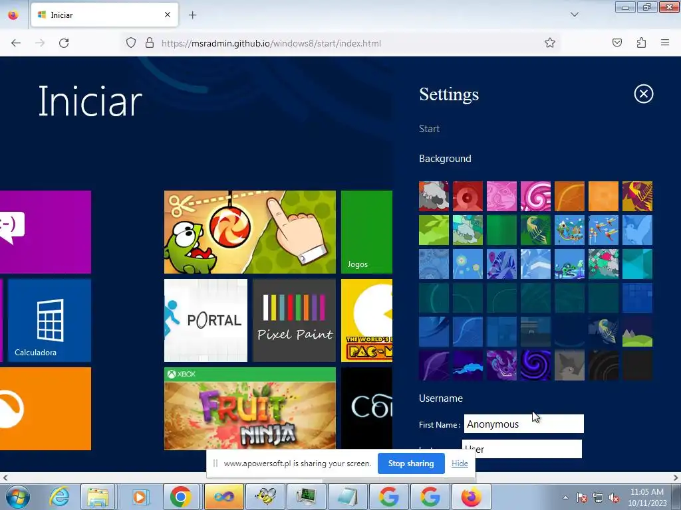Hide the screen sharing notification

click(460, 463)
